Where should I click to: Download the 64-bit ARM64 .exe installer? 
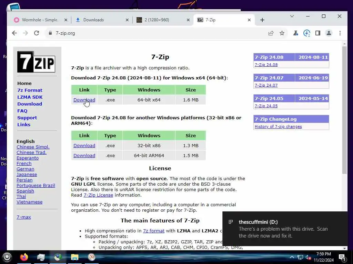[84, 156]
